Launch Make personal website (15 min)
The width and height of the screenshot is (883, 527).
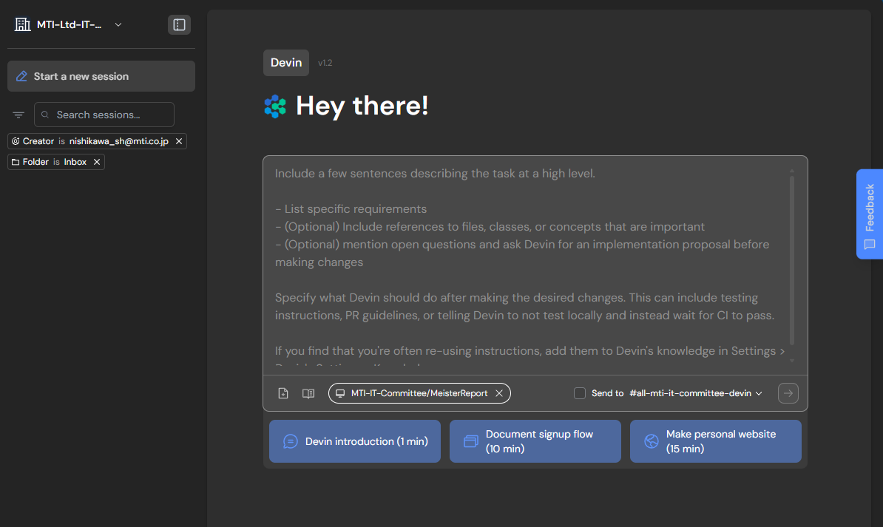[716, 441]
